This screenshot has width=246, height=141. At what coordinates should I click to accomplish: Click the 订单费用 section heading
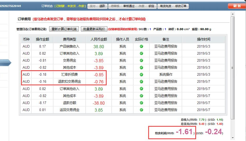(24, 19)
